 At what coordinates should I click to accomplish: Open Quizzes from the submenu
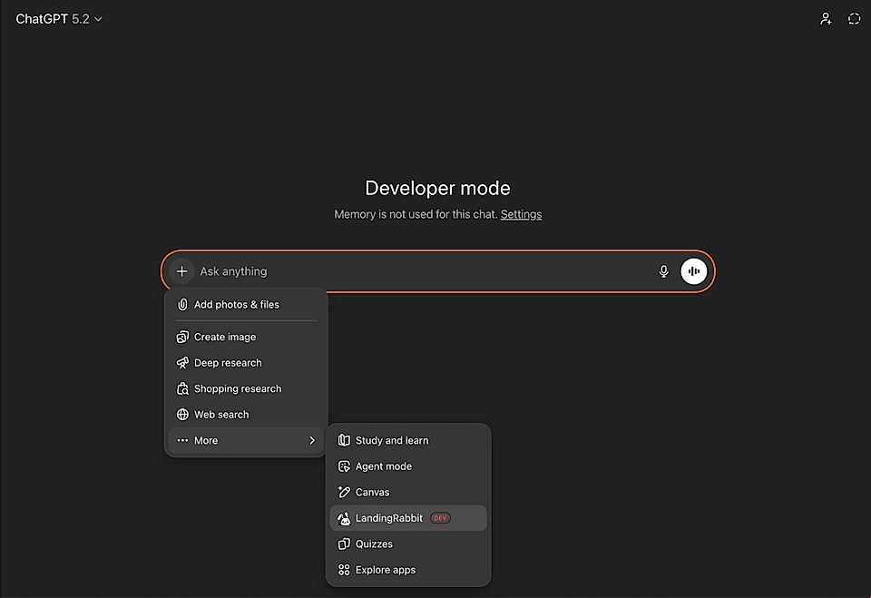point(374,544)
